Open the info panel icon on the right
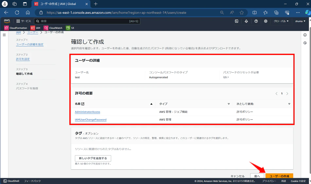 (305, 35)
